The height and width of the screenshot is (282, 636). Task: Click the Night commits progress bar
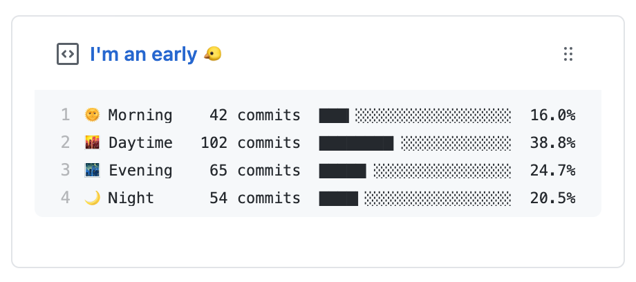click(x=415, y=198)
